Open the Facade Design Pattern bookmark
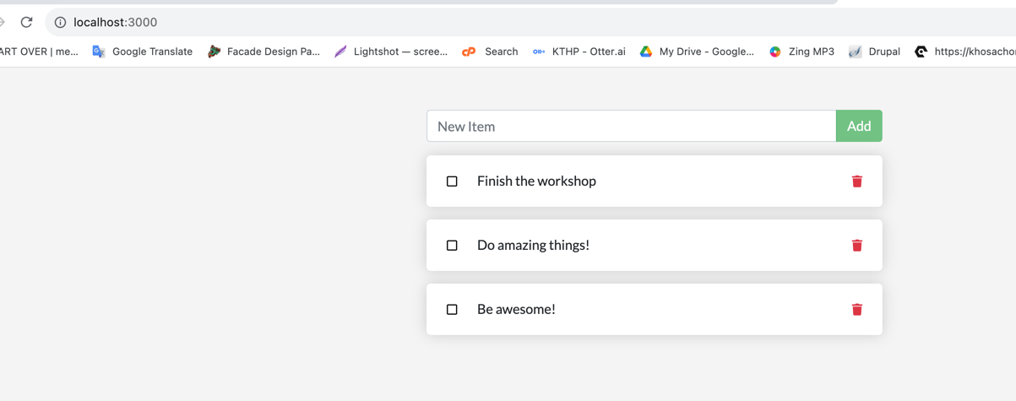Image resolution: width=1016 pixels, height=401 pixels. 264,51
